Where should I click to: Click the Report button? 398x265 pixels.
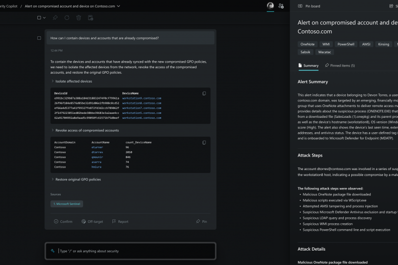tap(120, 221)
